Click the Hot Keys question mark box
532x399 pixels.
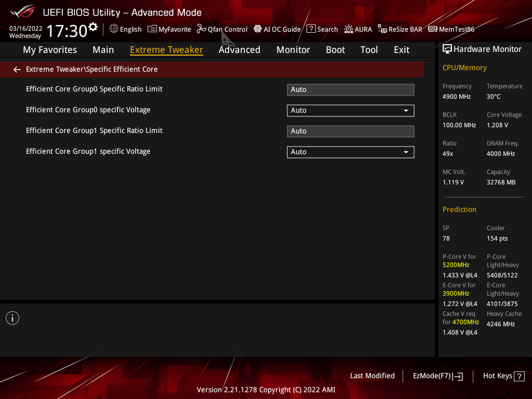coord(519,376)
